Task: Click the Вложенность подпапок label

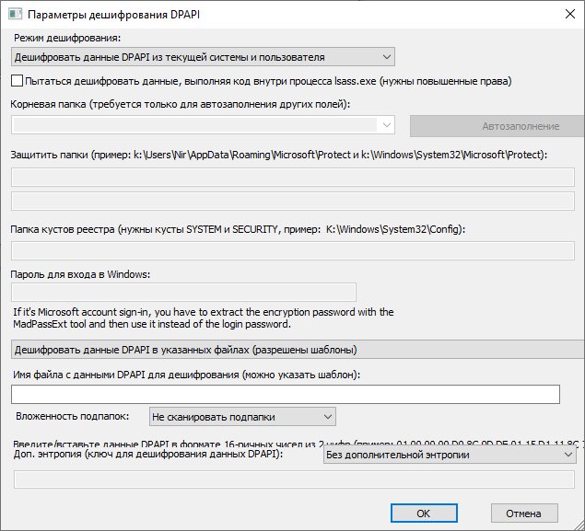Action: 73,416
